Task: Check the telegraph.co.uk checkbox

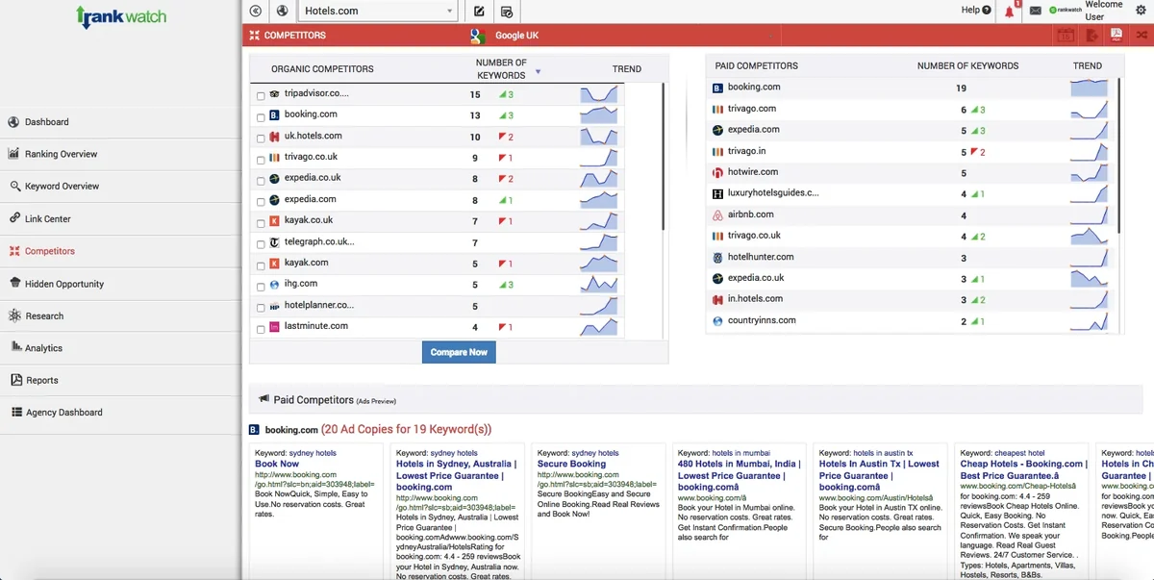Action: (261, 244)
